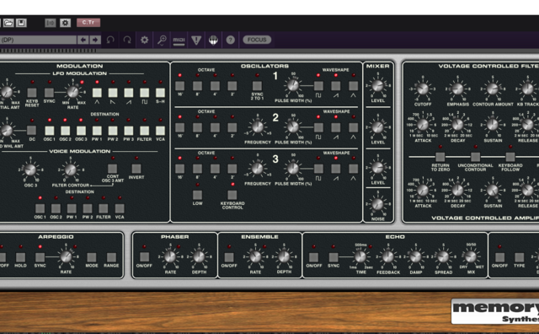This screenshot has width=539, height=334.
Task: Enable the Ensemble ON/OFF switch
Action: [x=229, y=257]
